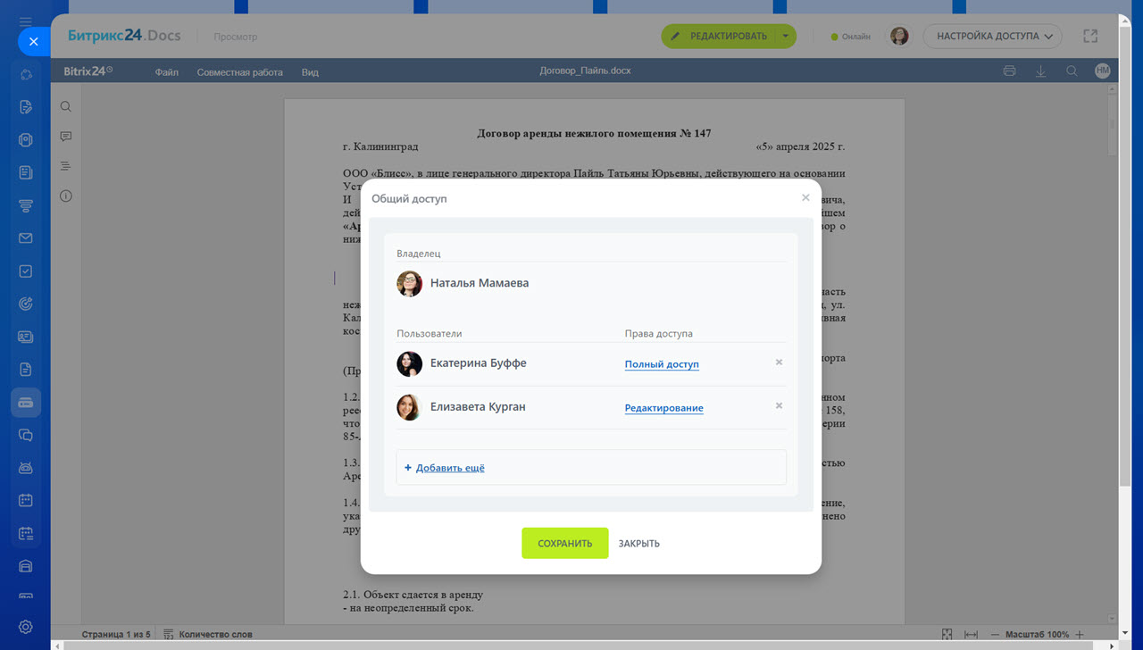1143x650 pixels.
Task: Expand viewer to fullscreen with top-right icon
Action: (1090, 37)
